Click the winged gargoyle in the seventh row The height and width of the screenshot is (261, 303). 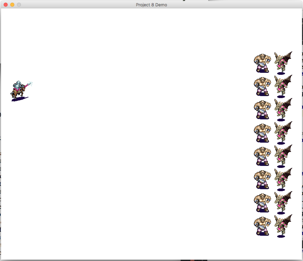pos(283,203)
